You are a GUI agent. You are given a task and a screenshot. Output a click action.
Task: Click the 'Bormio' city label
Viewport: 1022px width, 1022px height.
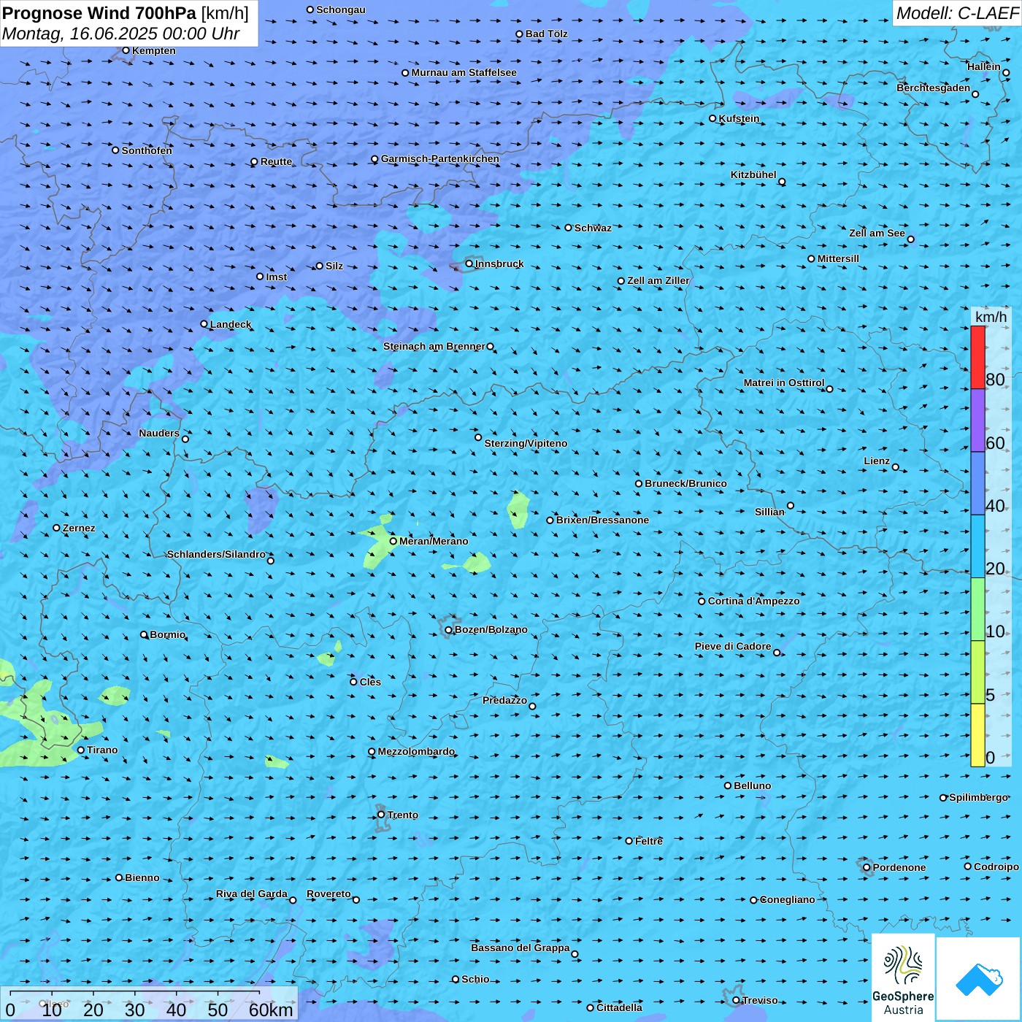[x=167, y=634]
